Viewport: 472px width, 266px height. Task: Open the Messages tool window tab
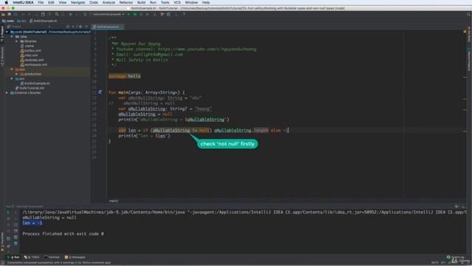tap(75, 257)
